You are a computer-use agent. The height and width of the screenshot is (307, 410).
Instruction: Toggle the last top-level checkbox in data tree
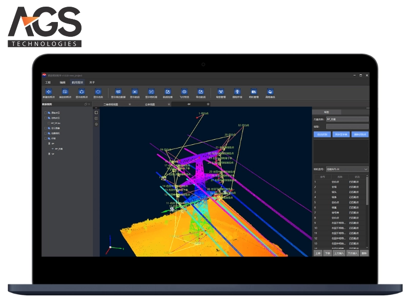click(45, 139)
